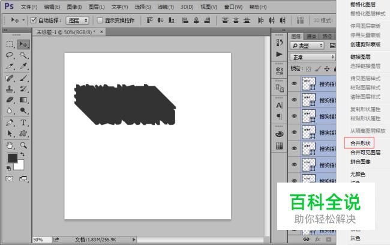The image size is (390, 245).
Task: Select the Rectangular Marquee tool
Action: (x=10, y=44)
